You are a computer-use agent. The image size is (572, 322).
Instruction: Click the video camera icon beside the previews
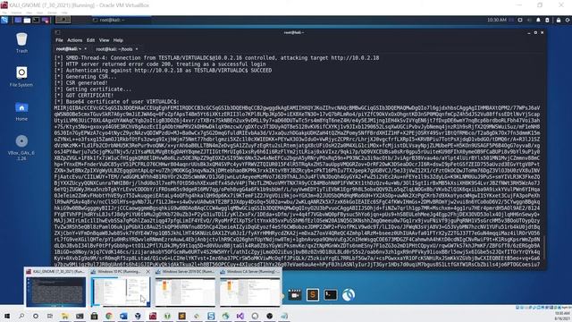pyautogui.click(x=295, y=294)
